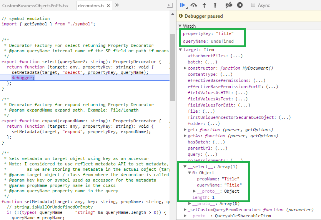321x220 pixels.
Task: Evaluate attachmentFiles (...) getter
Action: click(236, 56)
